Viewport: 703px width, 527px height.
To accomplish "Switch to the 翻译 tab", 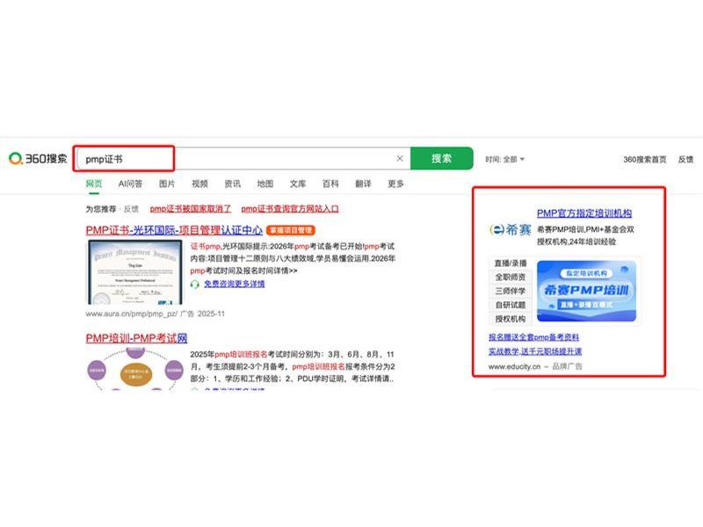I will tap(363, 184).
